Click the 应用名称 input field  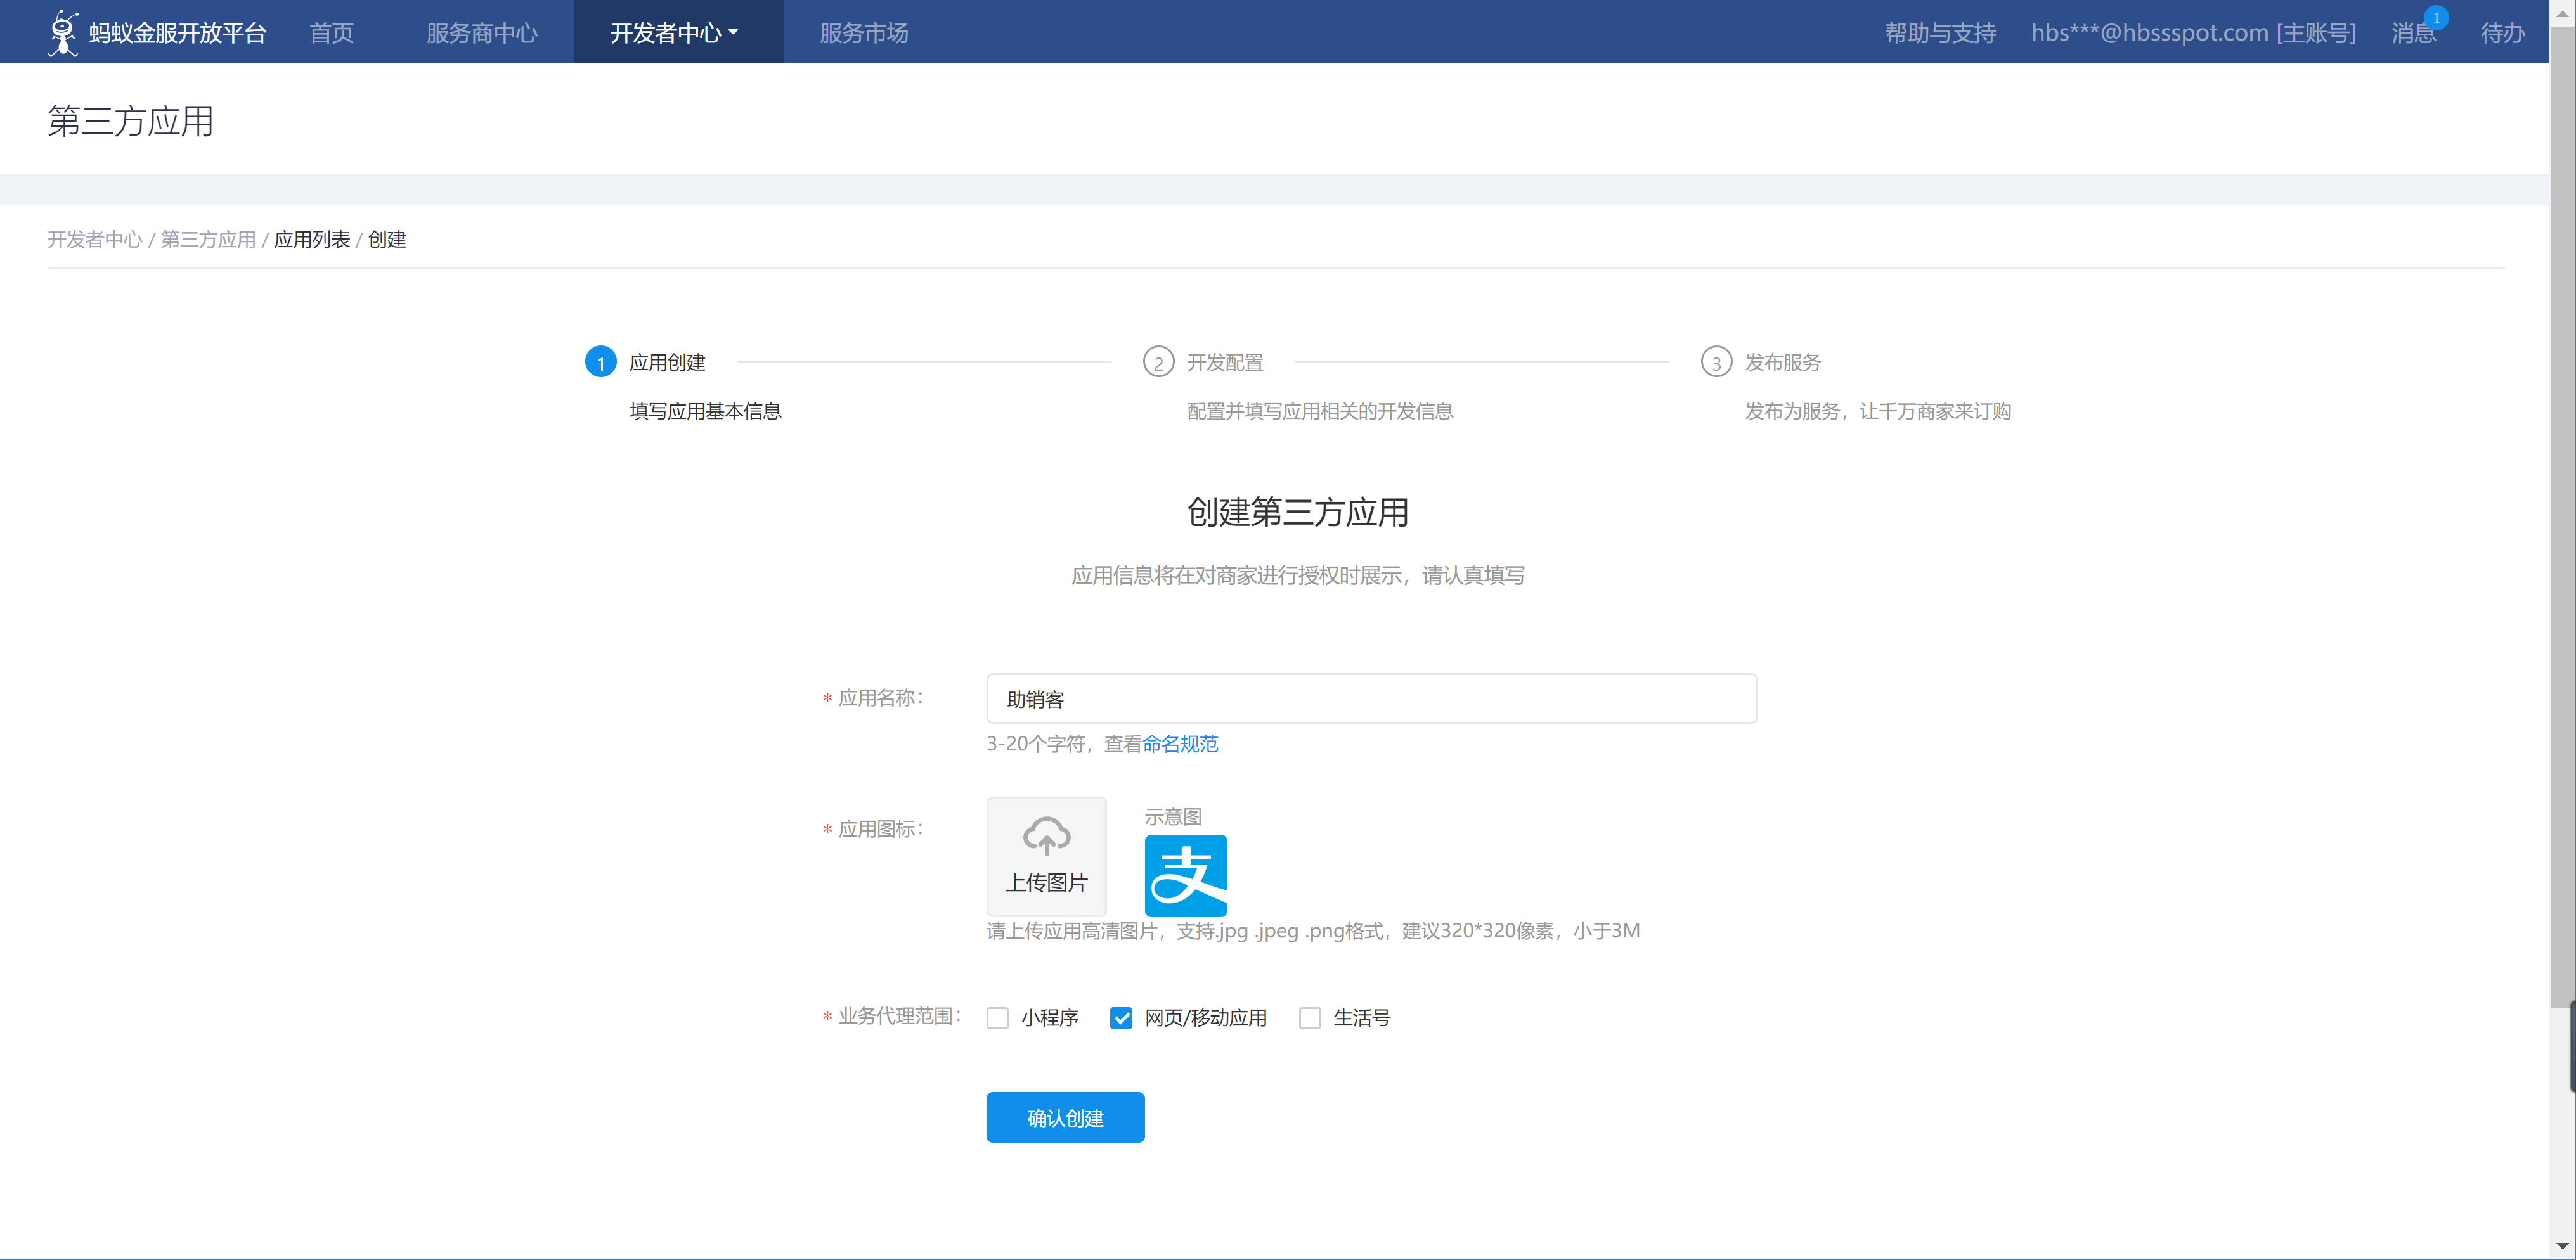point(1370,699)
